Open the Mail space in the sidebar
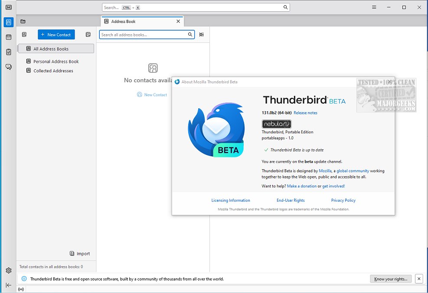The width and height of the screenshot is (428, 293). click(9, 7)
